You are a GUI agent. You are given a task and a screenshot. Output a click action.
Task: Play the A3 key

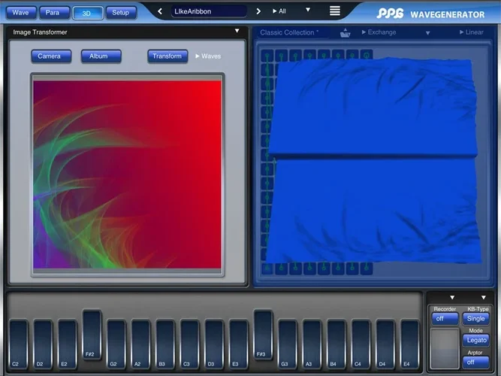[312, 344]
